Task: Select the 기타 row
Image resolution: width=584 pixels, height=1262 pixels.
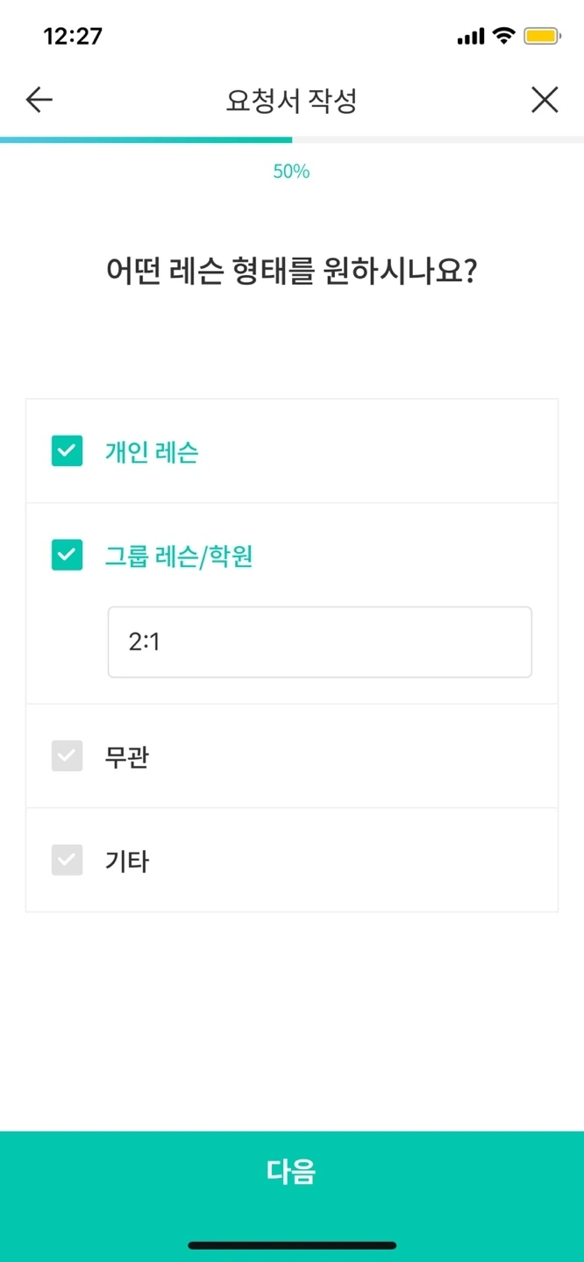Action: point(292,860)
